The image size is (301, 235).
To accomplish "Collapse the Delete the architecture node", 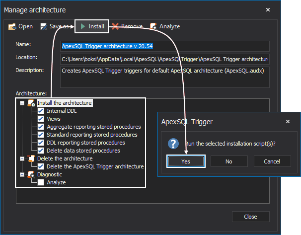I will click(22, 159).
